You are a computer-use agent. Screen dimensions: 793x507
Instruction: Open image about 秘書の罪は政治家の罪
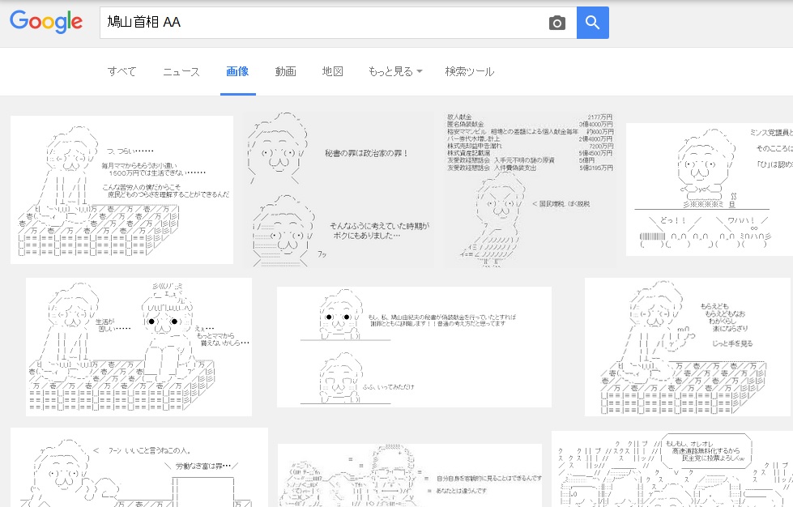coord(339,190)
